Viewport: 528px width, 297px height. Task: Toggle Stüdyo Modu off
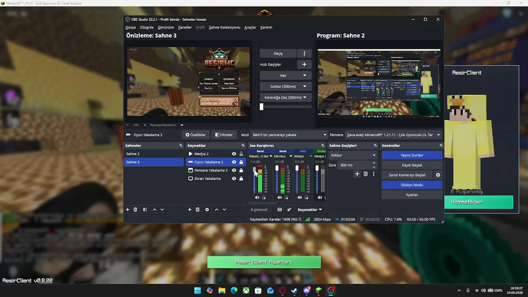coord(412,185)
